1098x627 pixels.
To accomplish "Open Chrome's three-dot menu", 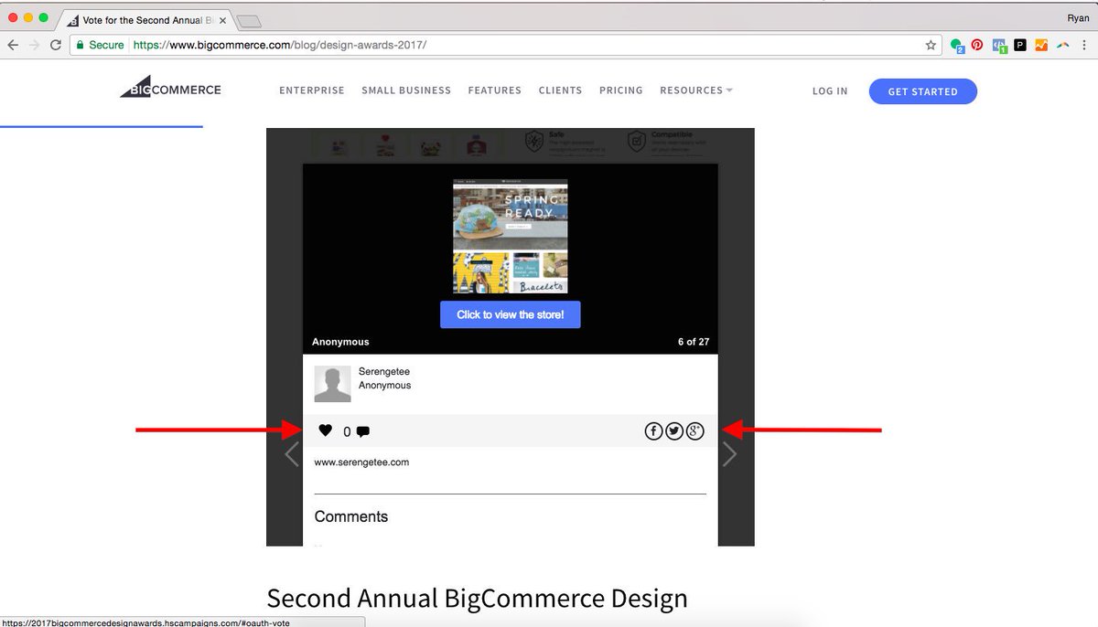I will [1083, 44].
